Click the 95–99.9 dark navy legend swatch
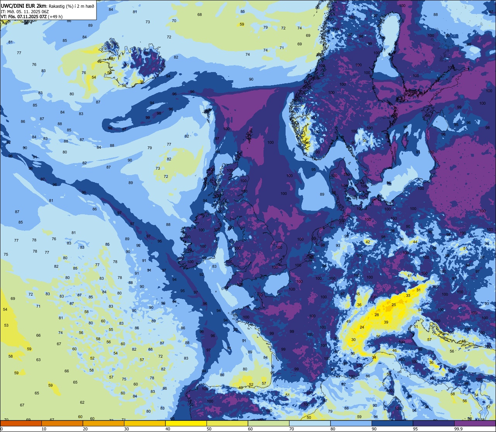This screenshot has height=432, width=496. (434, 423)
